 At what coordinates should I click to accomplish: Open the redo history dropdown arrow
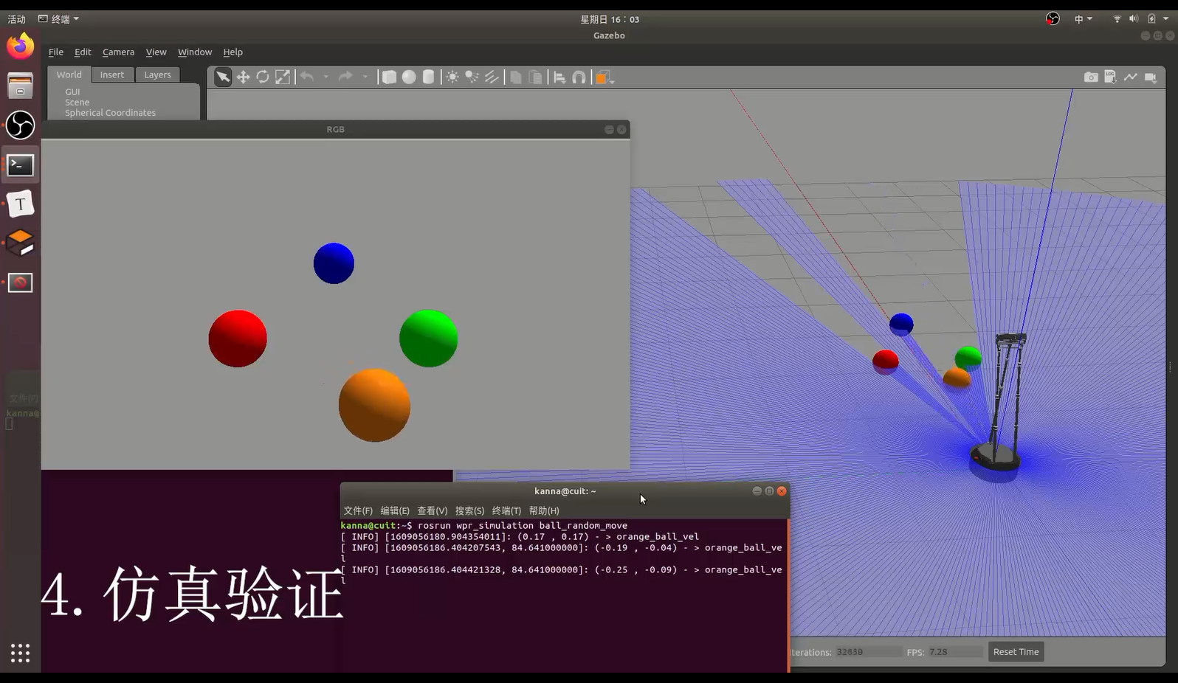(x=365, y=77)
